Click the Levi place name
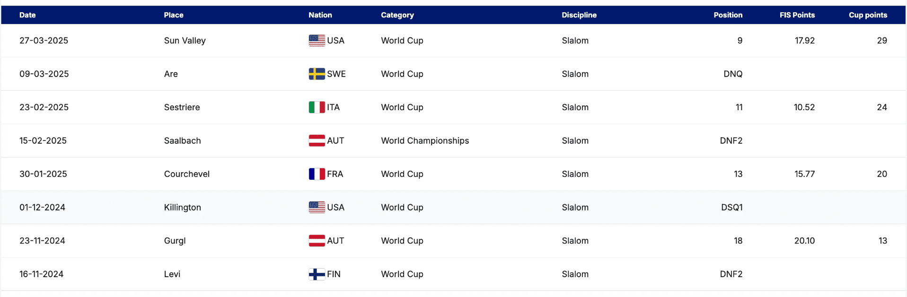 [172, 274]
